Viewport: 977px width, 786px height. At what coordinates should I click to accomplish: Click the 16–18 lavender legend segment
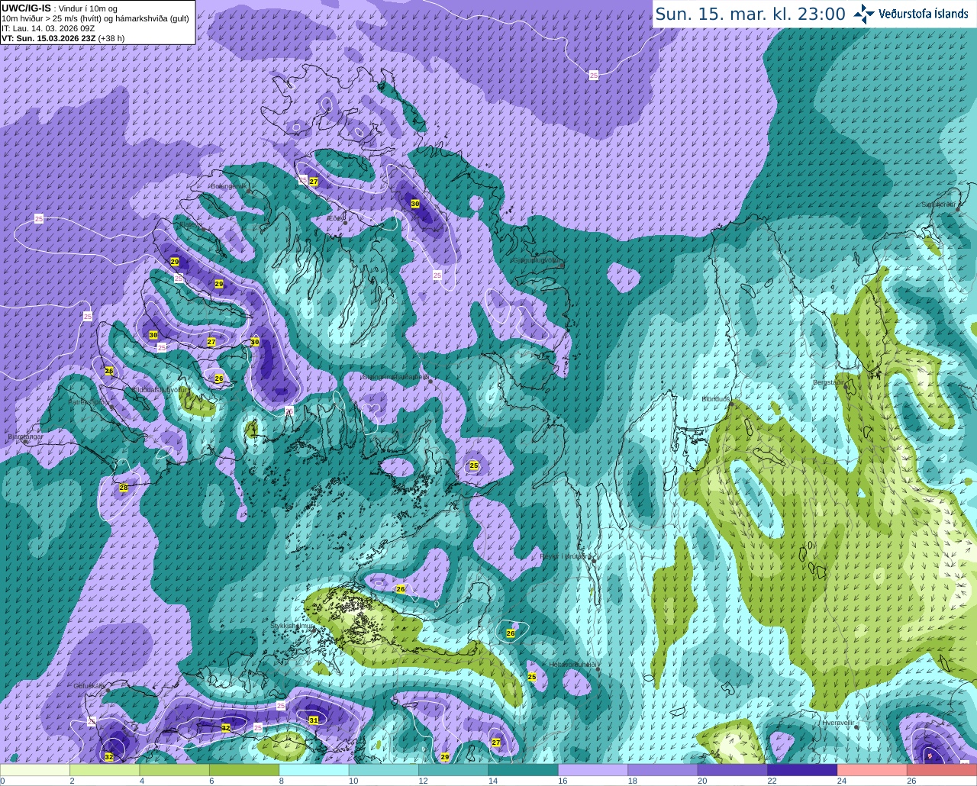coord(593,770)
